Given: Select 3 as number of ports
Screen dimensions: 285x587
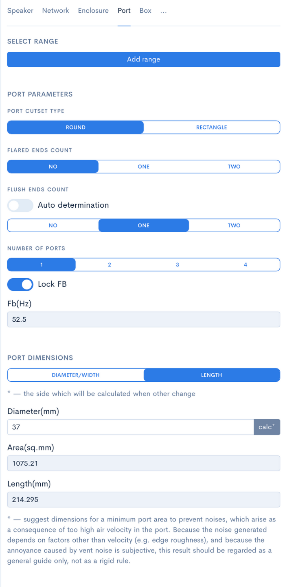Looking at the screenshot, I should coord(178,264).
